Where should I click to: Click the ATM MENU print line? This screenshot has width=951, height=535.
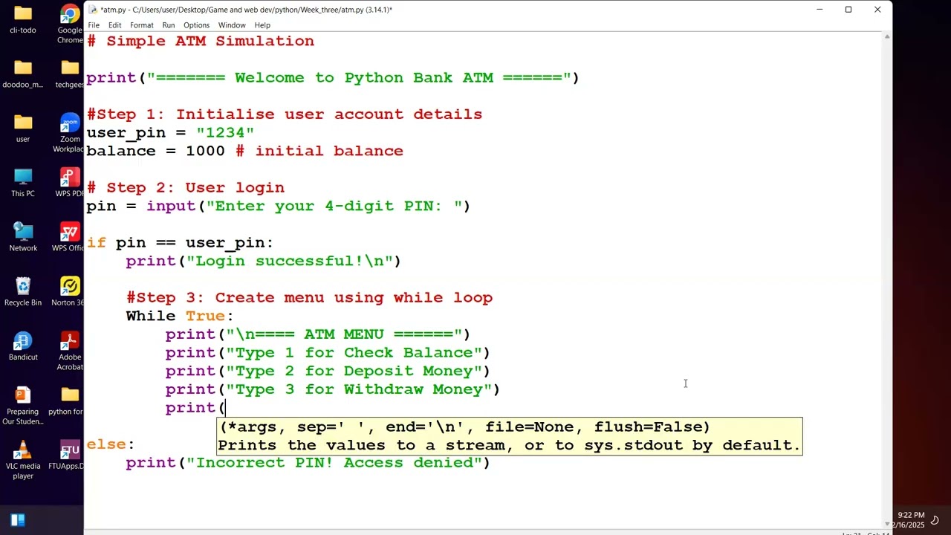click(x=318, y=334)
